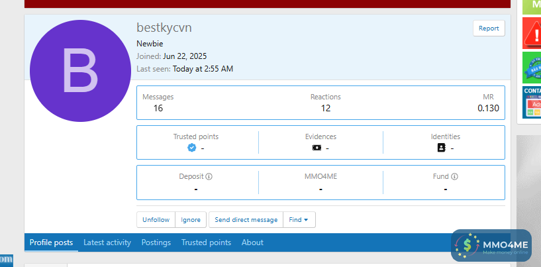
Task: Click the Identities label
Action: [x=446, y=136]
